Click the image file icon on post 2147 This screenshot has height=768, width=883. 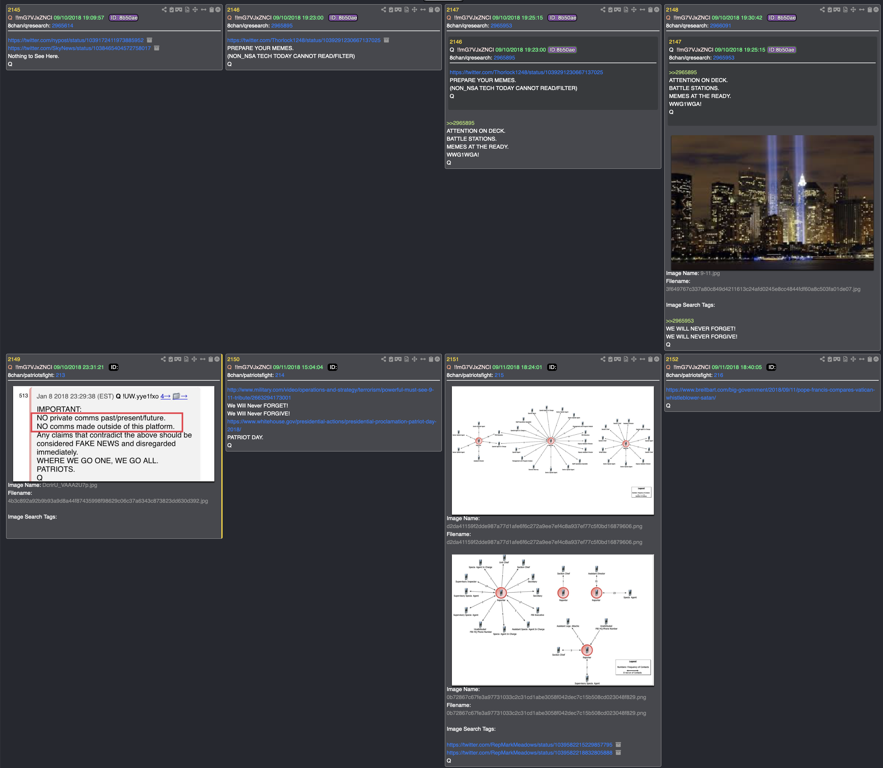pyautogui.click(x=626, y=9)
